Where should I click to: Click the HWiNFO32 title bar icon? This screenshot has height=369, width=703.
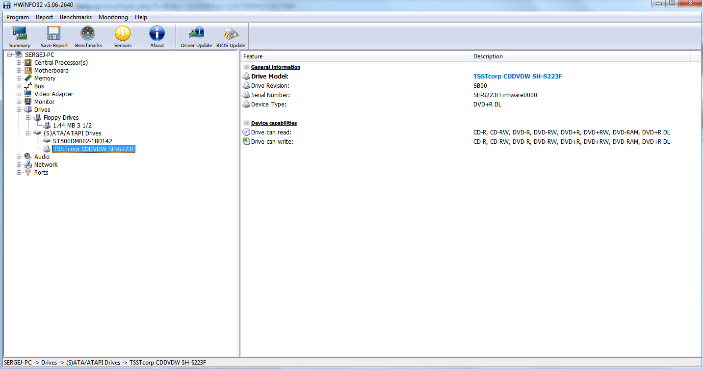click(6, 4)
